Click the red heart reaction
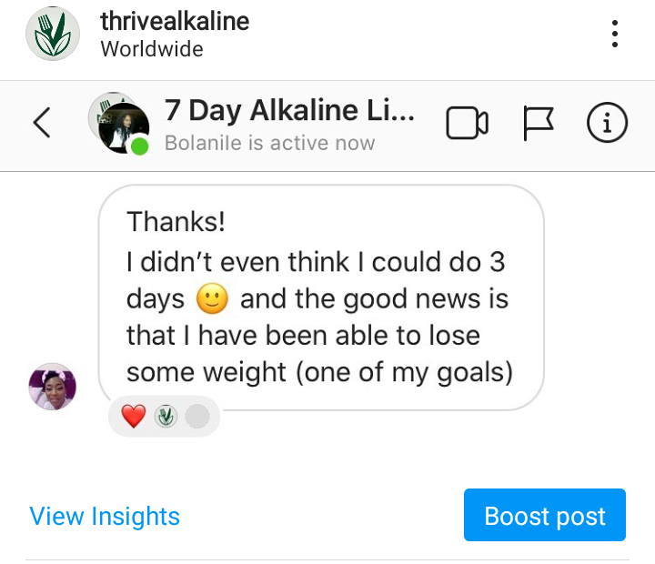Viewport: 655px width, 564px height. (134, 417)
